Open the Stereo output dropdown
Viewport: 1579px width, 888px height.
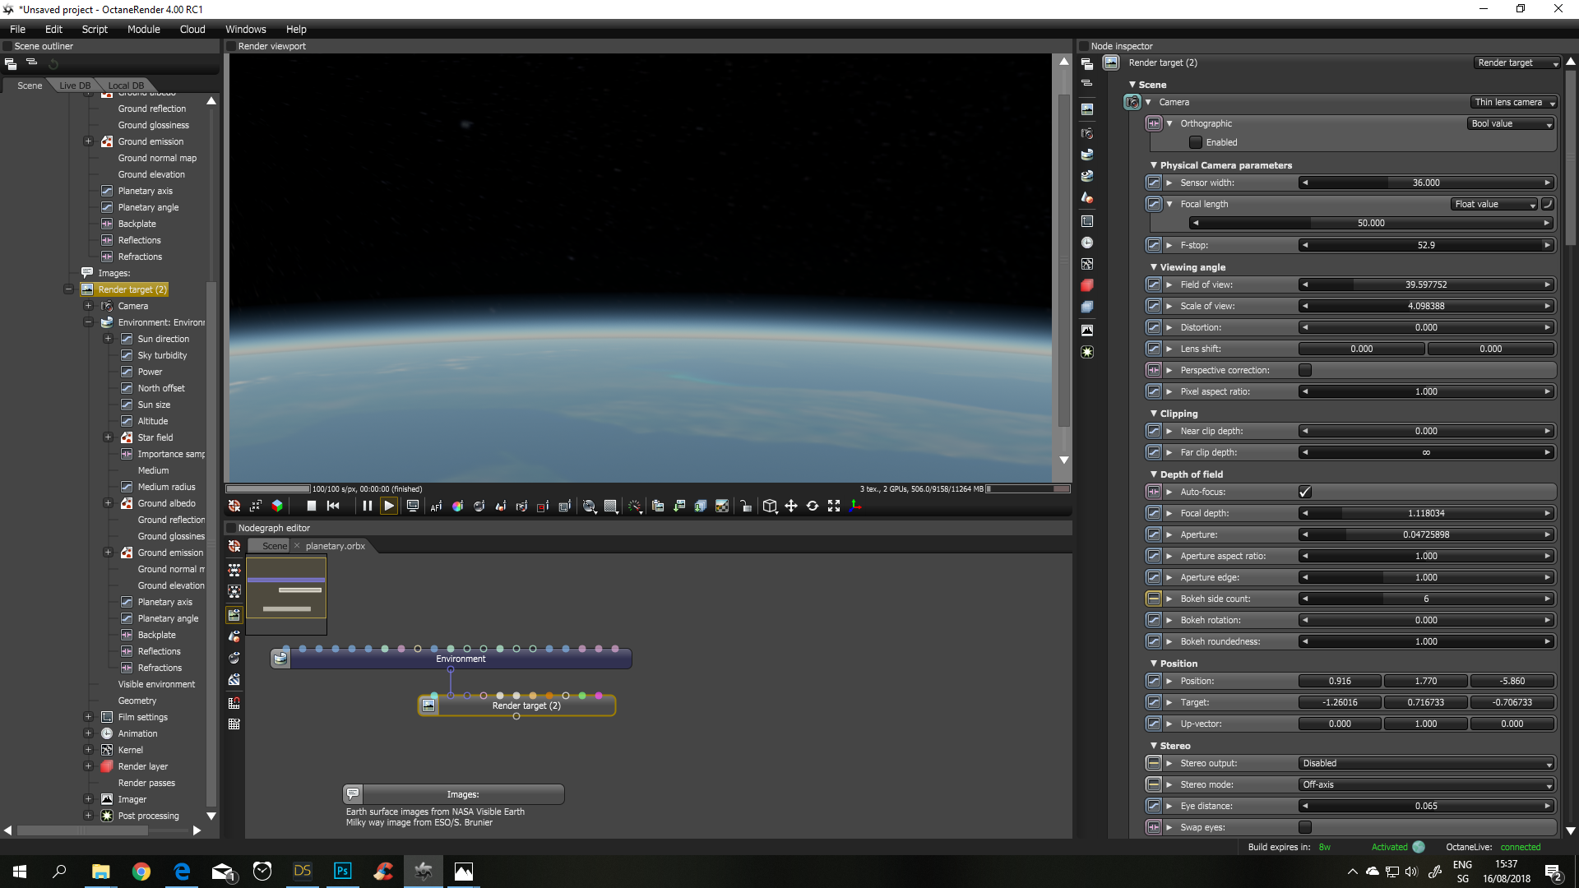[x=1427, y=763]
